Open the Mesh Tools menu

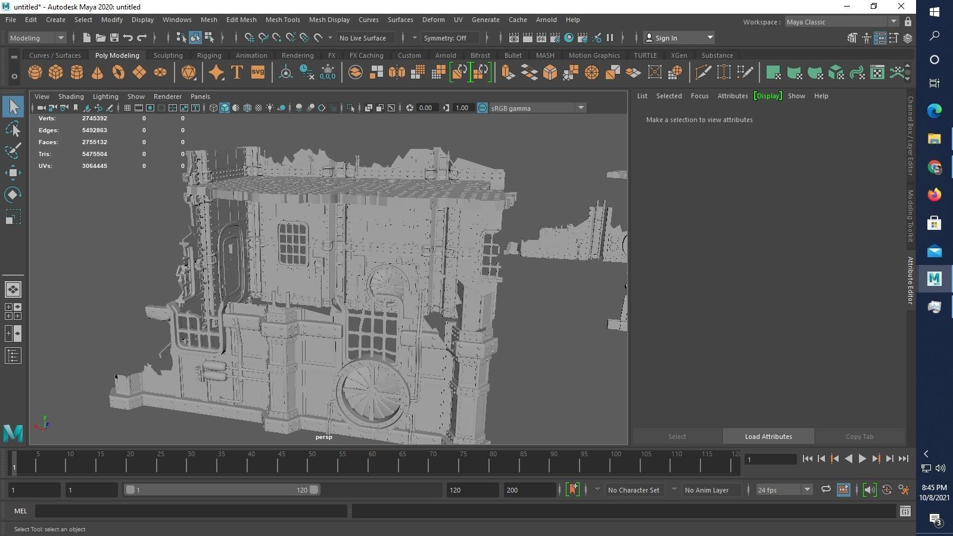282,20
